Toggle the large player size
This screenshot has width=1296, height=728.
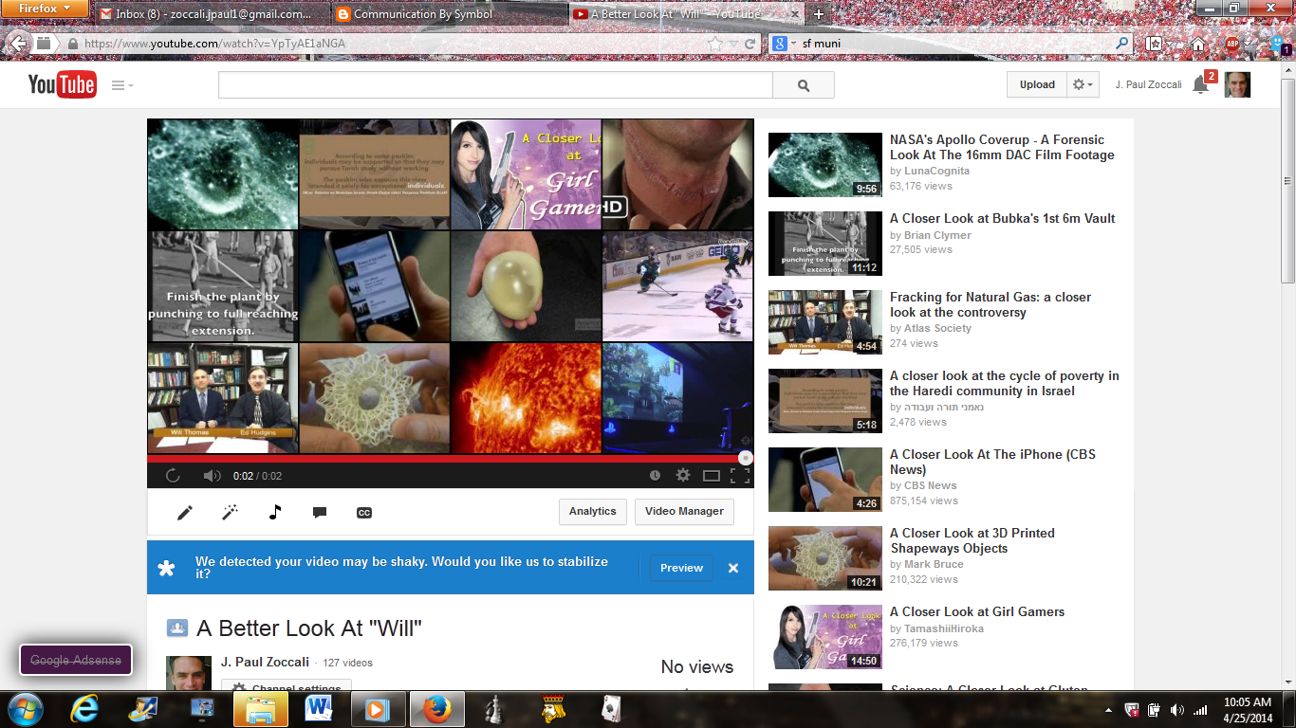click(712, 476)
